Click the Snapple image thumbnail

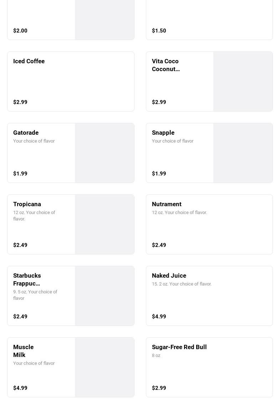click(x=243, y=153)
